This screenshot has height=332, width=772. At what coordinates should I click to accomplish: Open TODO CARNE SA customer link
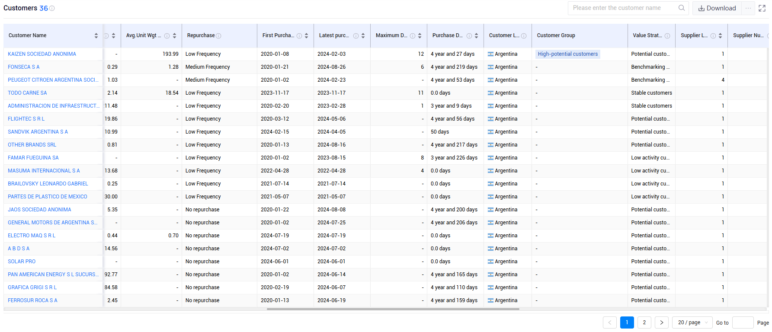pyautogui.click(x=27, y=93)
